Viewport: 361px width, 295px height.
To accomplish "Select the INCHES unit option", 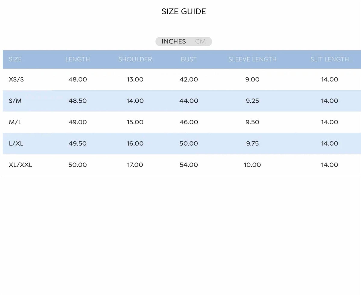I will pyautogui.click(x=174, y=41).
